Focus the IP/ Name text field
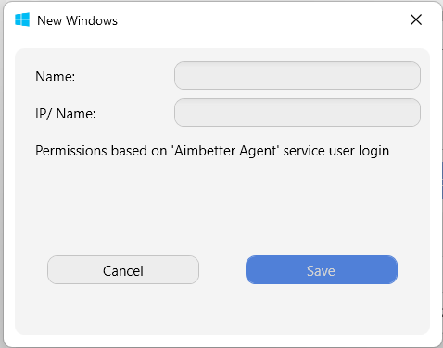Viewport: 443px width, 348px height. [x=297, y=113]
